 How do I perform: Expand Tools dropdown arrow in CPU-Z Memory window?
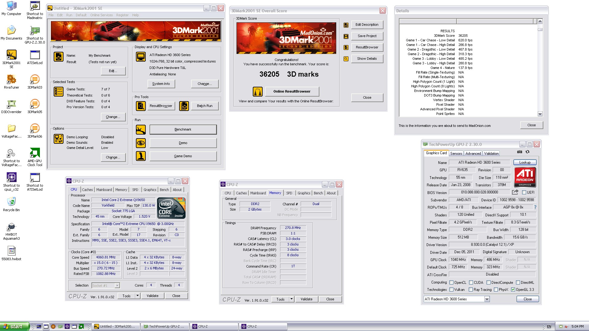click(x=292, y=299)
